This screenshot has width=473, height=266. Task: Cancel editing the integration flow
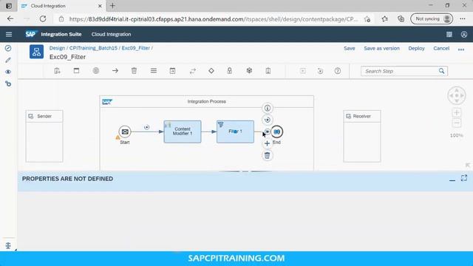(x=441, y=48)
